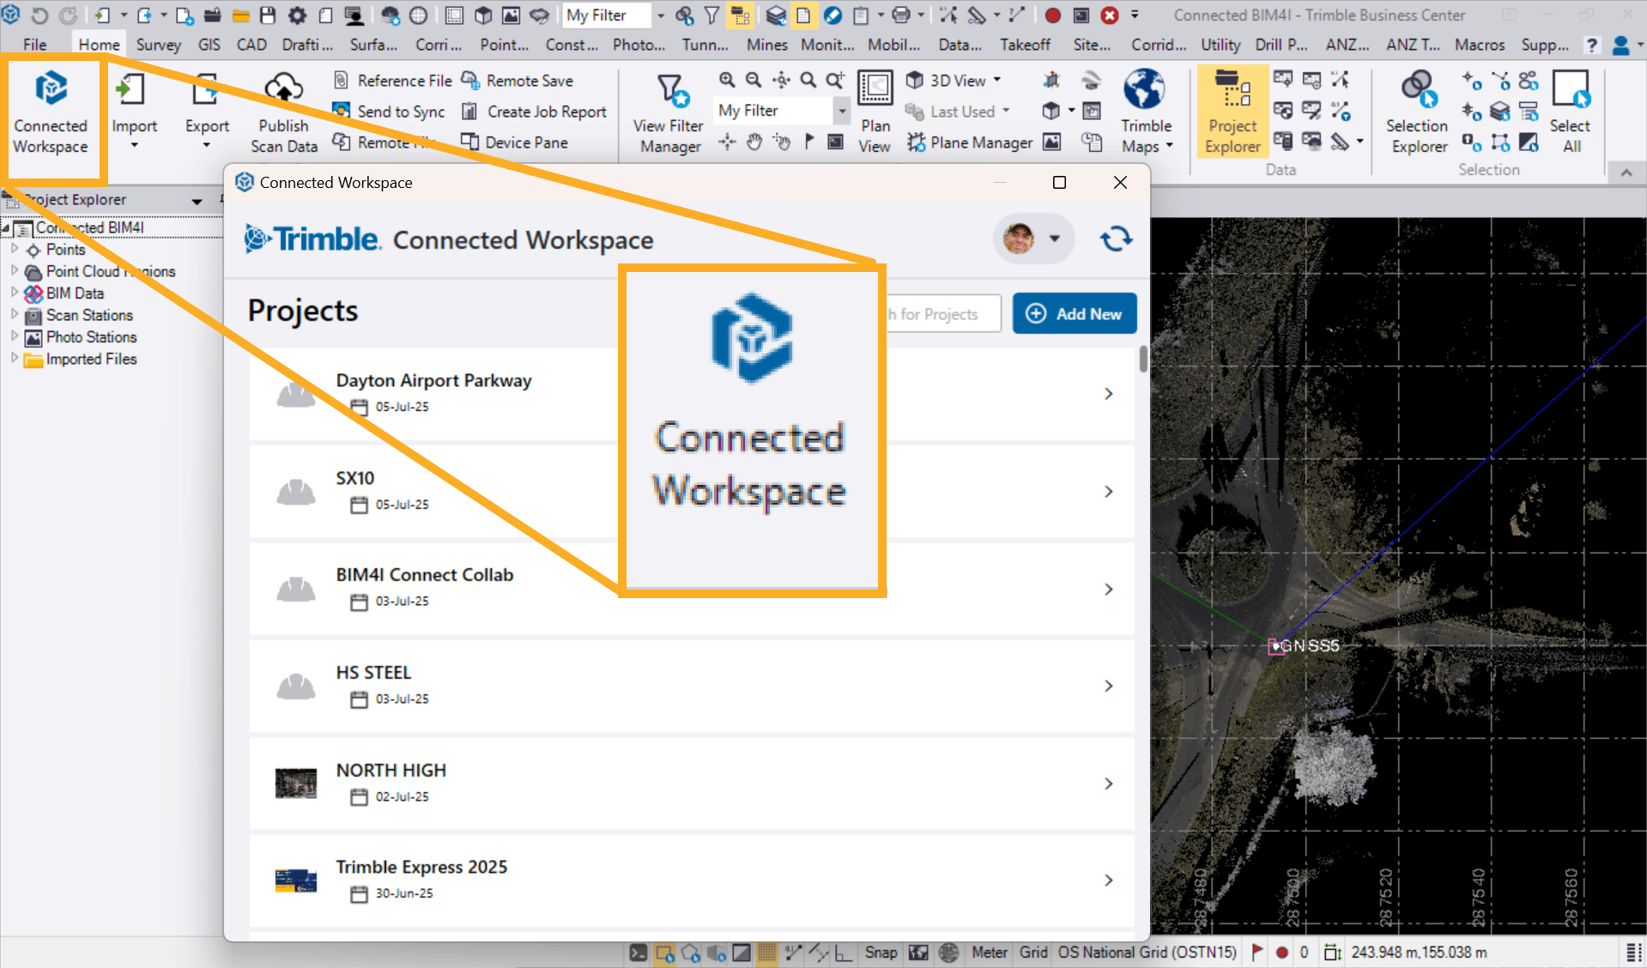Open the File menu
This screenshot has width=1647, height=968.
(x=35, y=45)
